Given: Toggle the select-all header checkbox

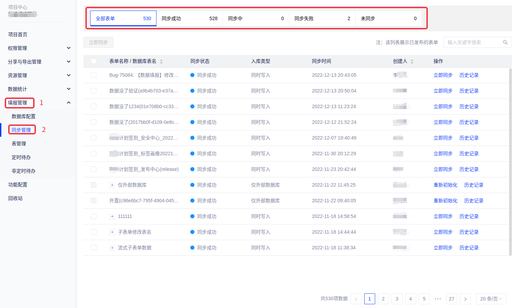Looking at the screenshot, I should pyautogui.click(x=94, y=61).
